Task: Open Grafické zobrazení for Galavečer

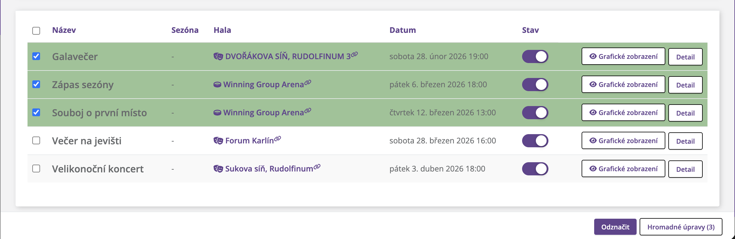Action: click(623, 56)
